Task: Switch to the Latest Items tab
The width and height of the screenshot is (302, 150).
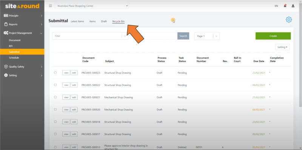Action: tap(77, 22)
